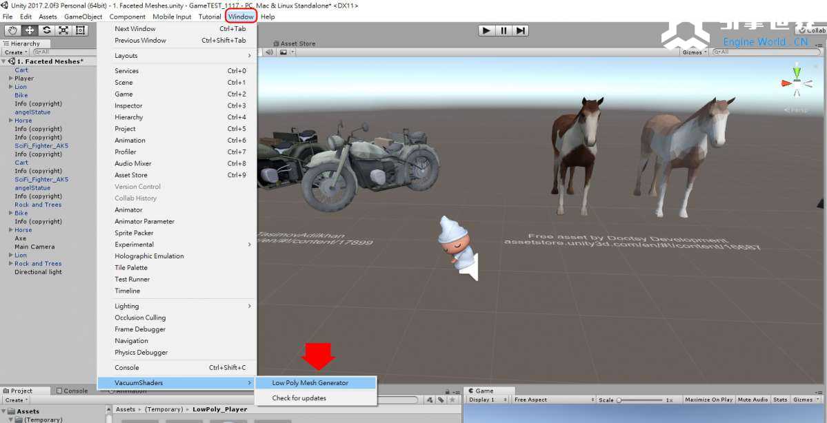Toggle scene audio speaker icon
The height and width of the screenshot is (423, 827).
270,52
